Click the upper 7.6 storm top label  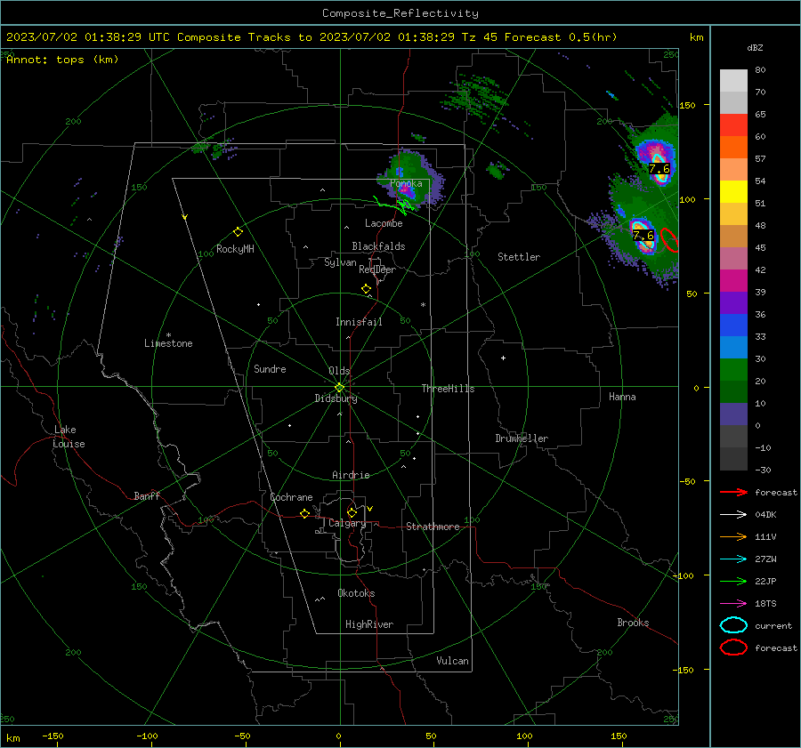[659, 169]
